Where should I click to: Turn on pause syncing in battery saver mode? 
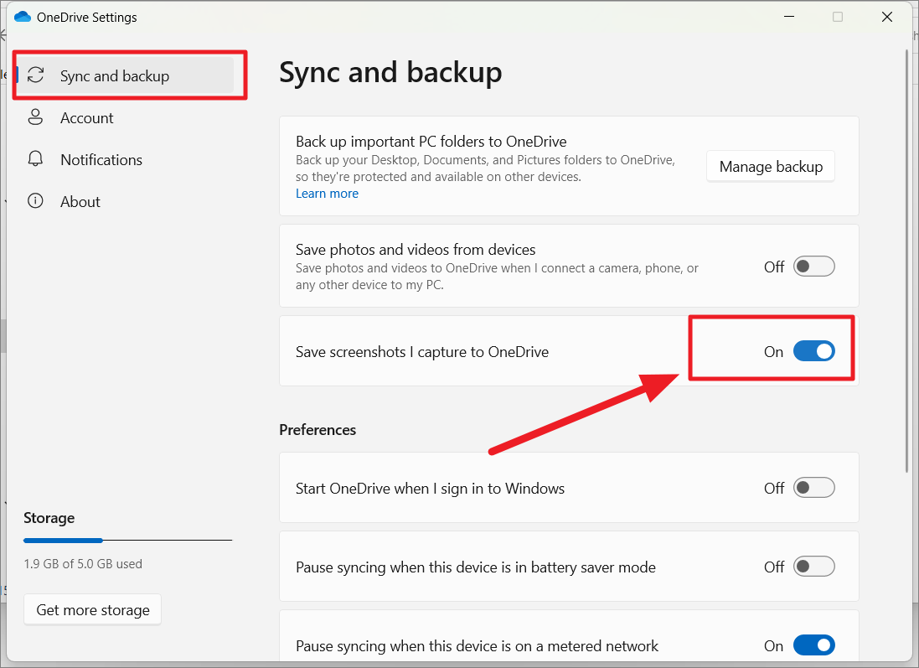coord(813,566)
